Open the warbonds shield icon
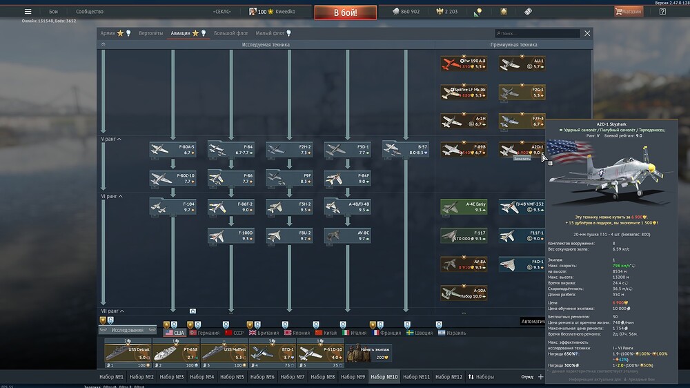 click(x=504, y=12)
